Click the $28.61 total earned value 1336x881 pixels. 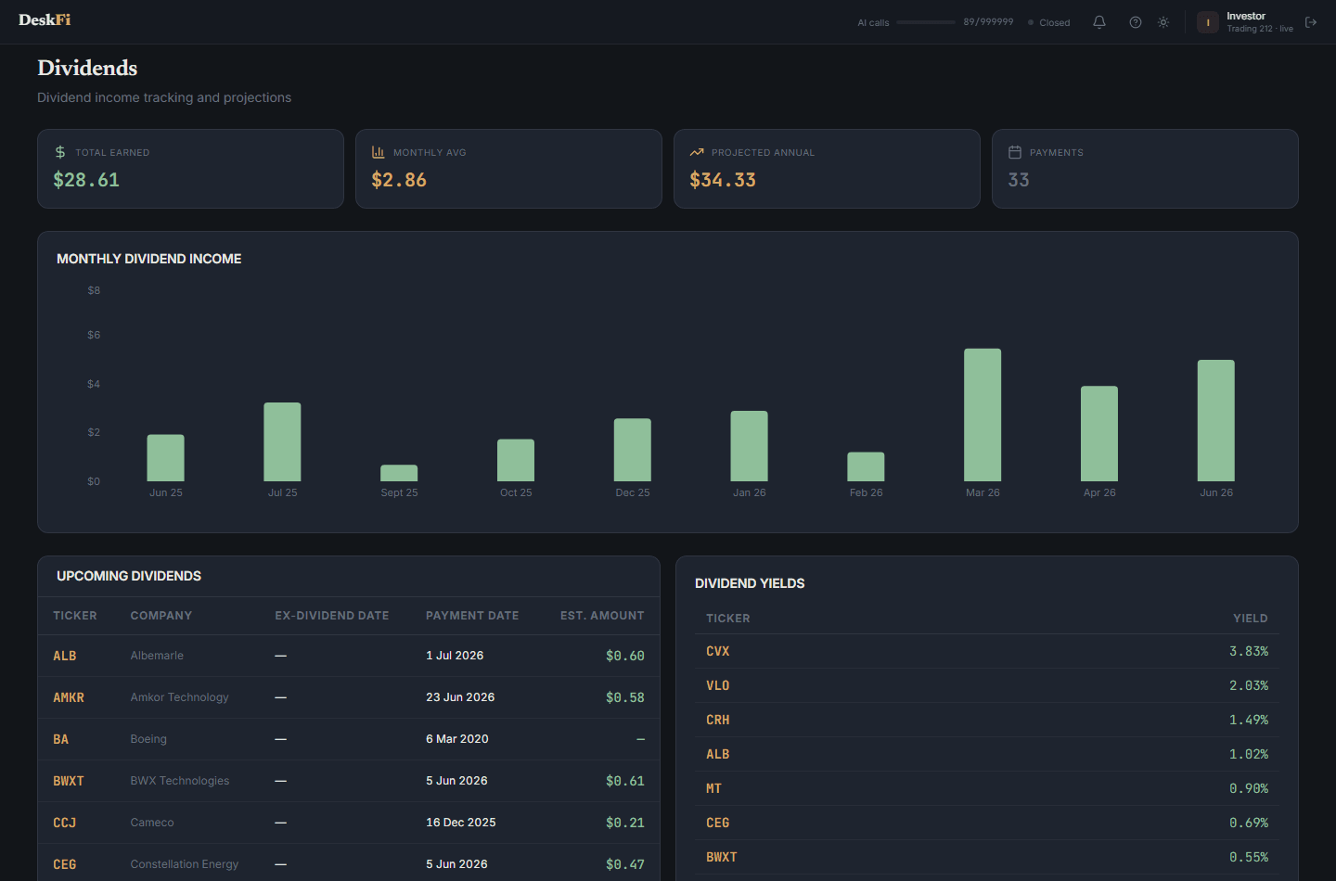(x=86, y=180)
